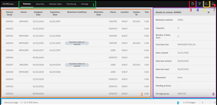Open the filter funnel icon
This screenshot has width=217, height=105.
199,4
